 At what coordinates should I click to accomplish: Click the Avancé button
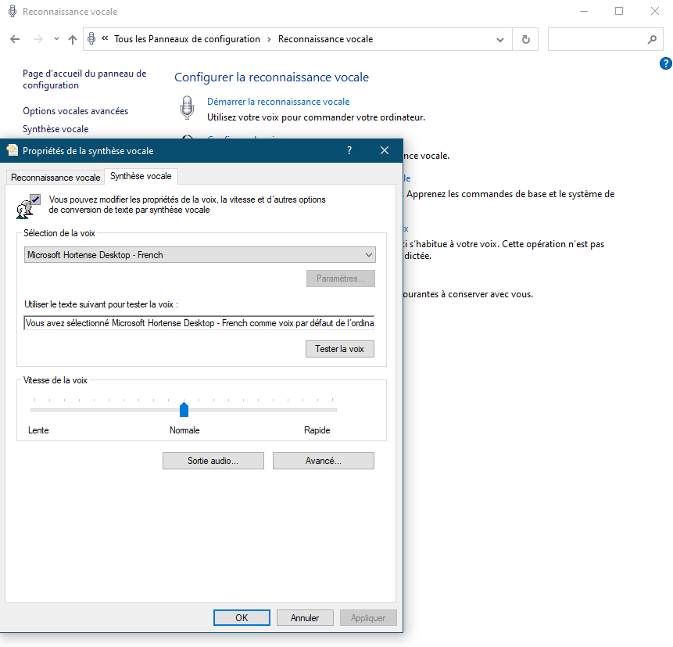(x=324, y=461)
